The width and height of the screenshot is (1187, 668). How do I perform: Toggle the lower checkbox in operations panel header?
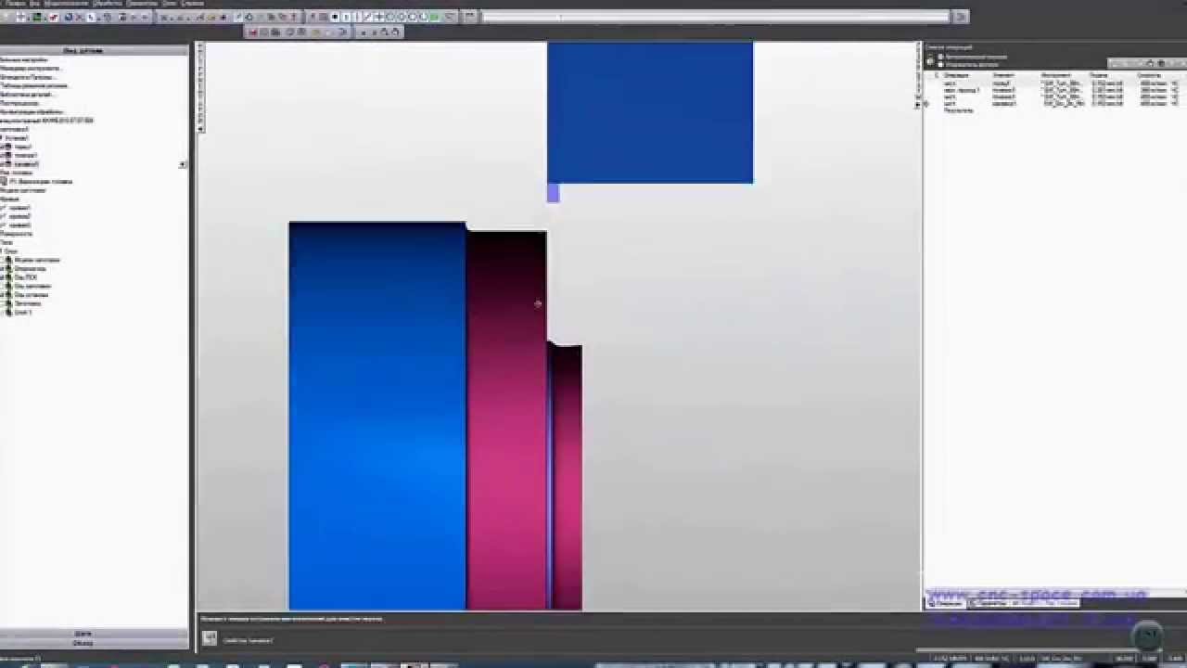939,64
